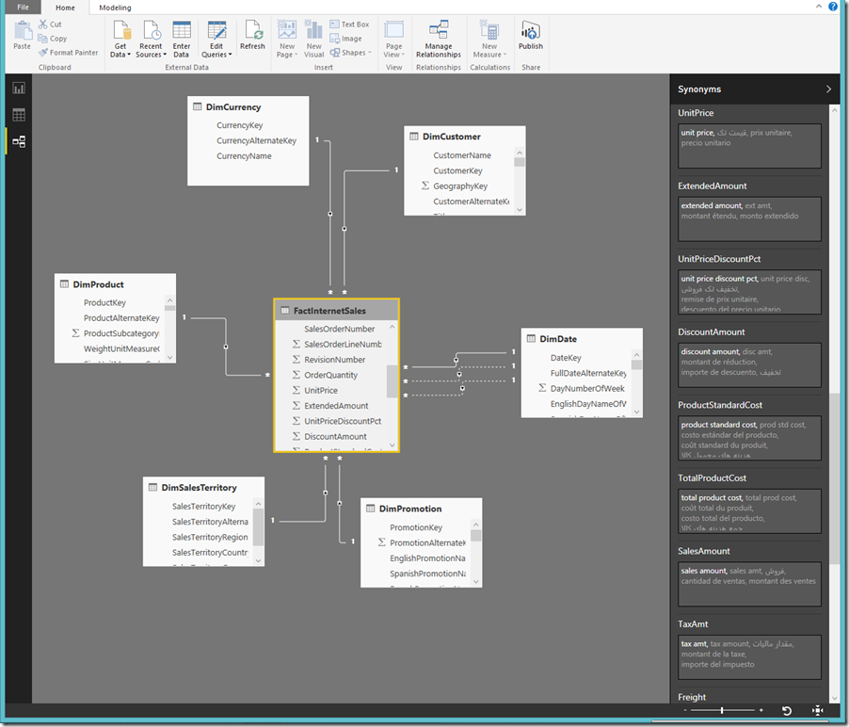The width and height of the screenshot is (849, 727).
Task: Click the FactInternetSales scroll down arrow
Action: click(x=392, y=445)
